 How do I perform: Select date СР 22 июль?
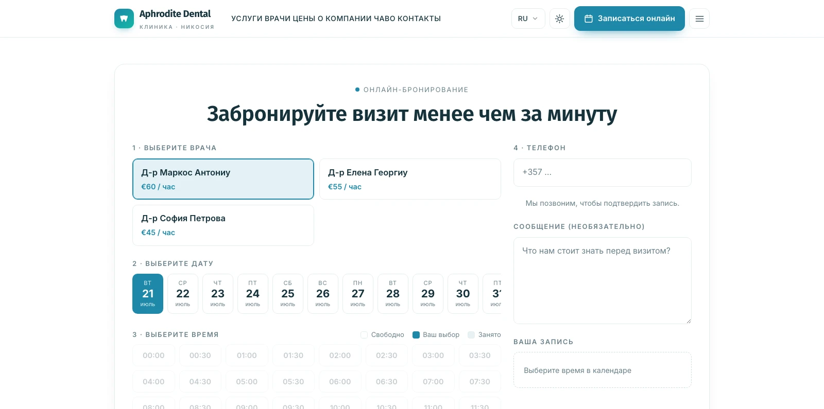[183, 294]
